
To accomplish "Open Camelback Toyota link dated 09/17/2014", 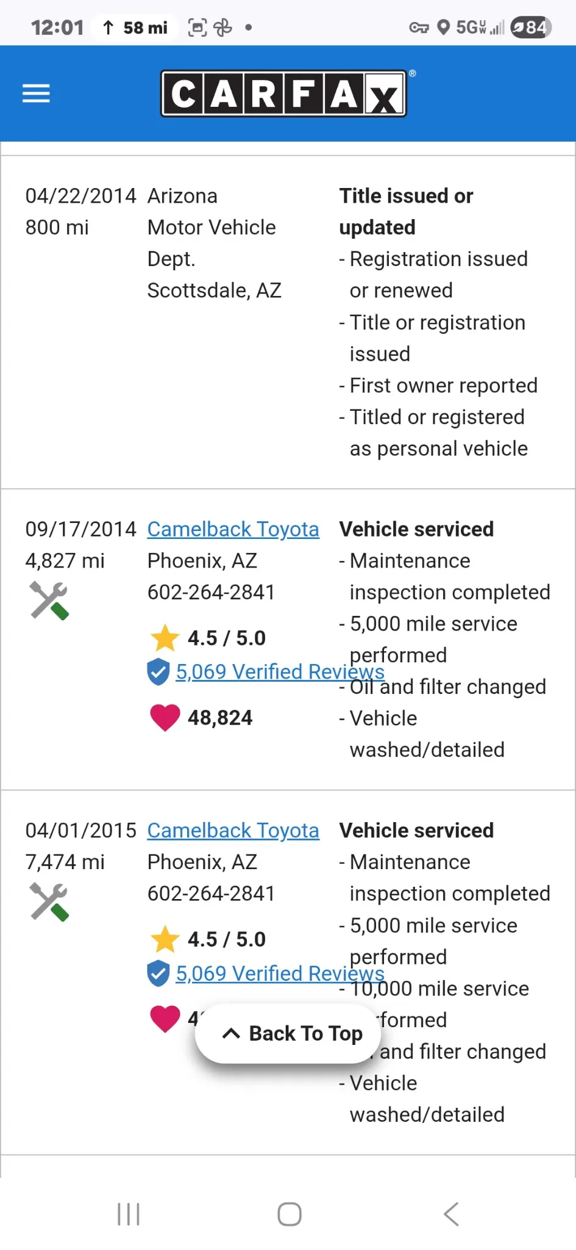I will point(233,529).
